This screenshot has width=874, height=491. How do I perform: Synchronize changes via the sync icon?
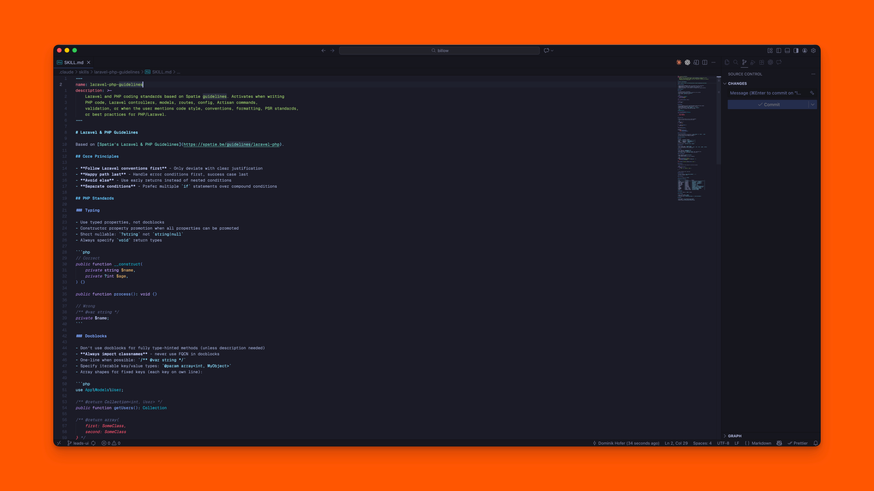pos(93,443)
